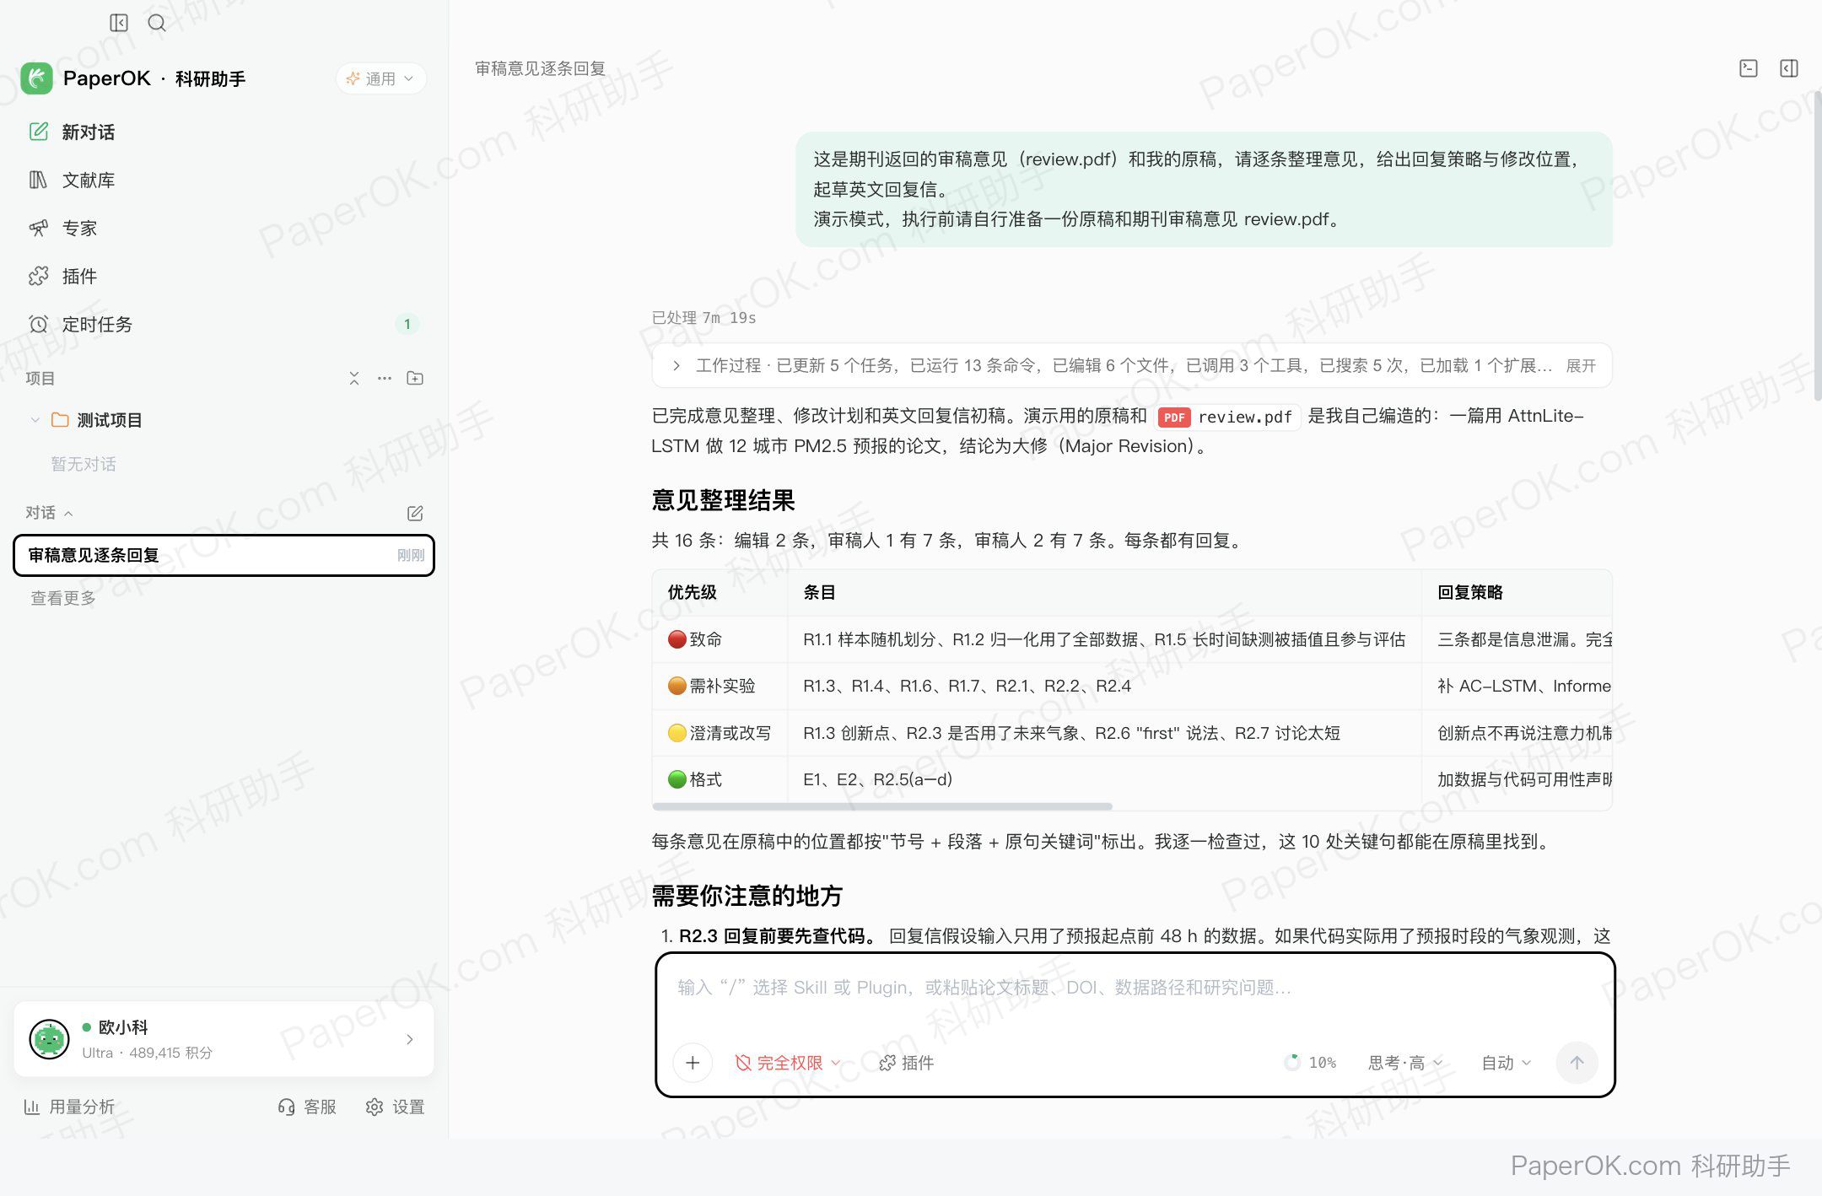Screen dimensions: 1822x1196
Task: Open 定时任务 scheduled tasks
Action: (224, 324)
